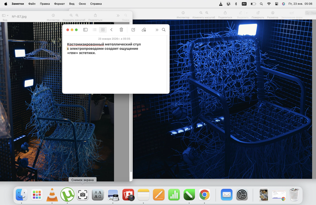Click Share icon in left Preview window
The width and height of the screenshot is (316, 205).
tap(95, 16)
